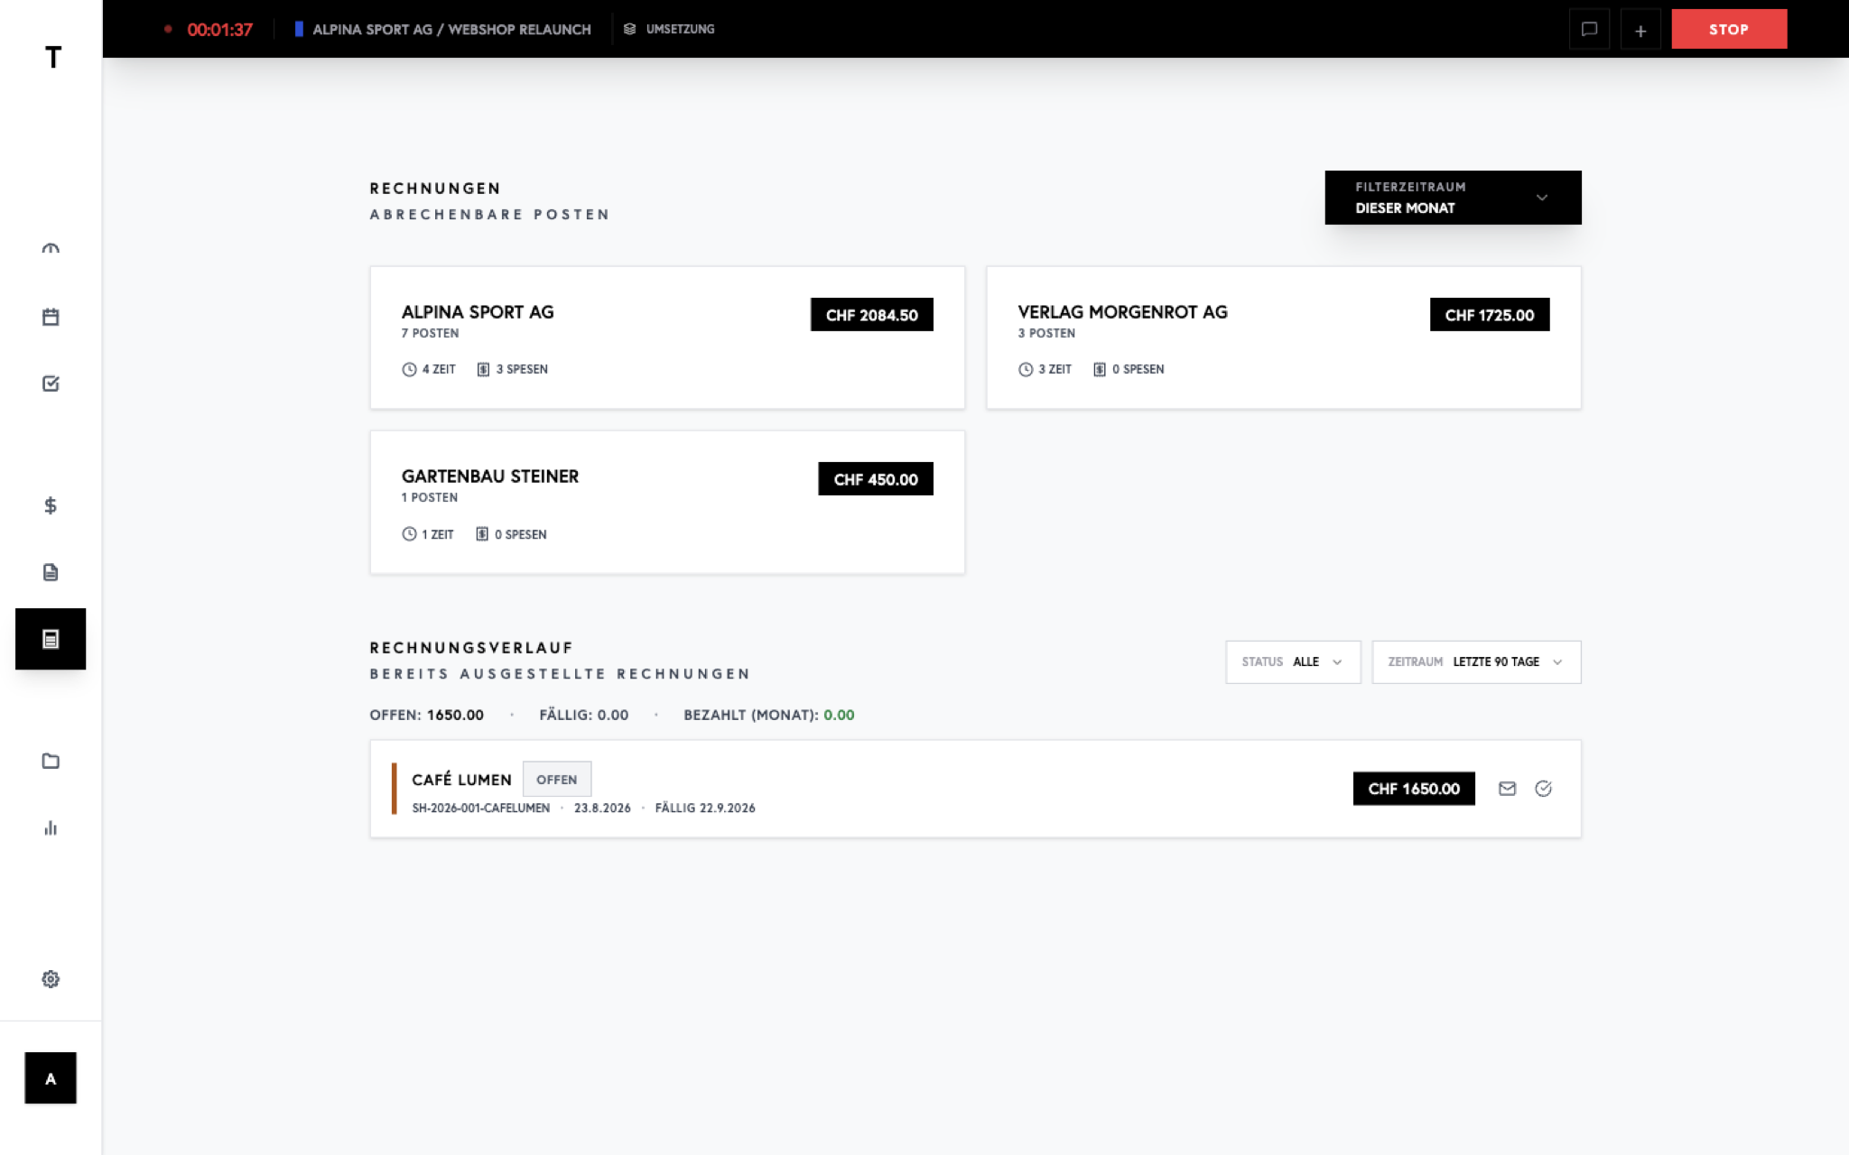1849x1155 pixels.
Task: Click the Café Lumen invoice name
Action: 461,780
